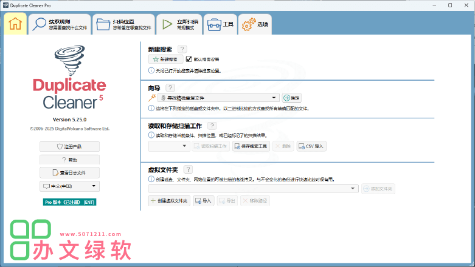Click the DigitalVolcano Software Ltd copyright text
Viewport: 475px width, 267px height.
point(70,129)
